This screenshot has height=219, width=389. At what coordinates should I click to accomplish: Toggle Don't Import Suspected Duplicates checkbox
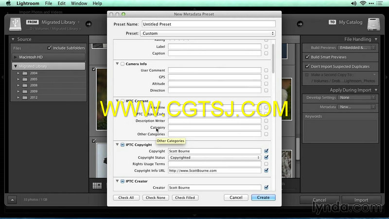pos(307,66)
